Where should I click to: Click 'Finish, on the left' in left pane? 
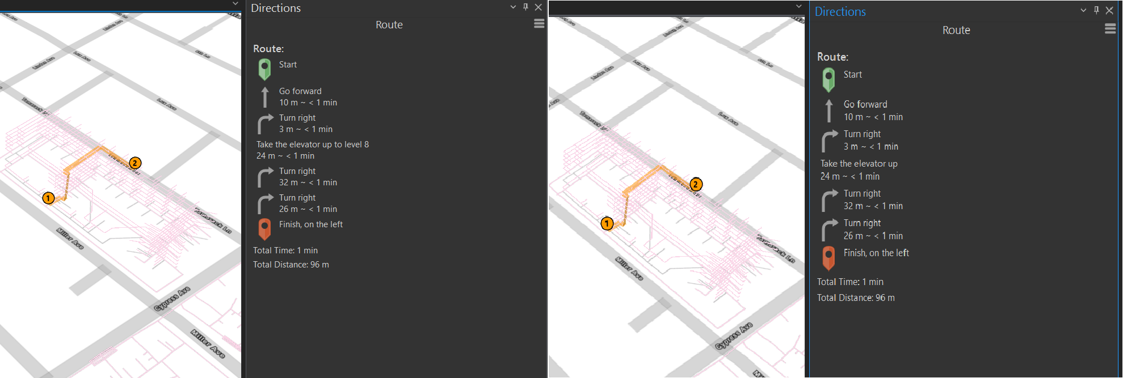pos(311,224)
